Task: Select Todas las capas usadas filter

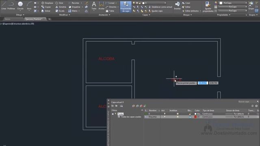Action: (131, 117)
